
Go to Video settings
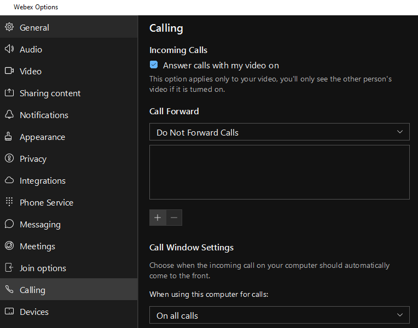click(69, 71)
